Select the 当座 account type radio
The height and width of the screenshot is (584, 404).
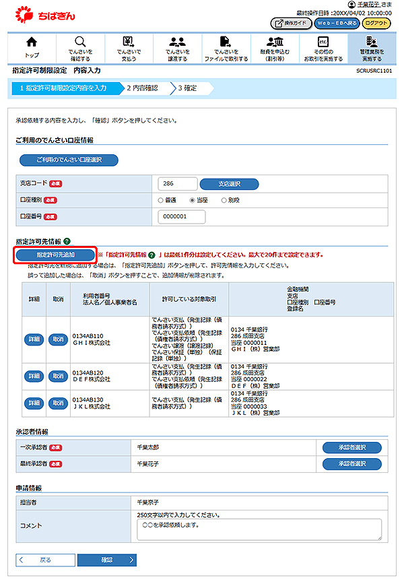click(x=192, y=200)
